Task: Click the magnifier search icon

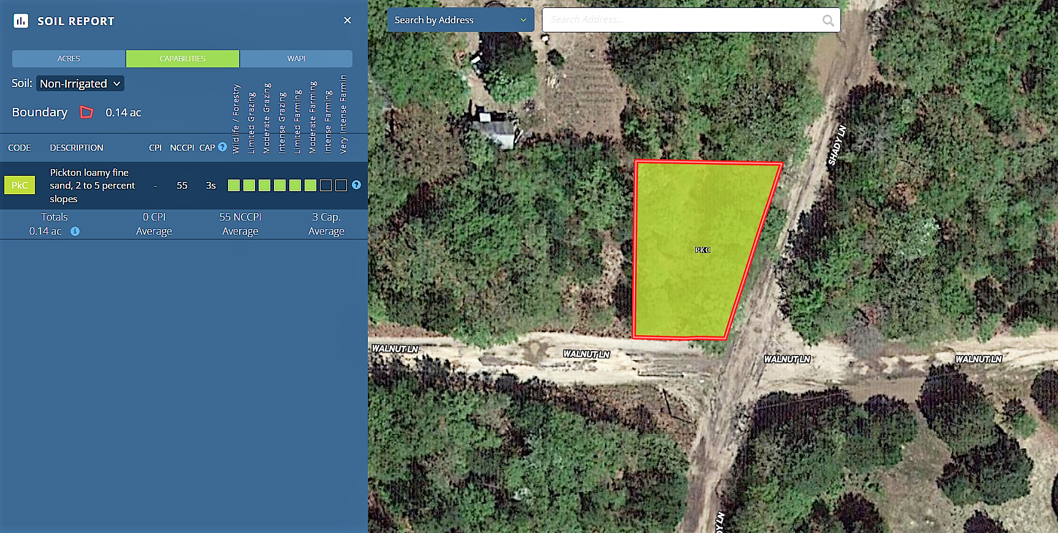Action: (x=828, y=20)
